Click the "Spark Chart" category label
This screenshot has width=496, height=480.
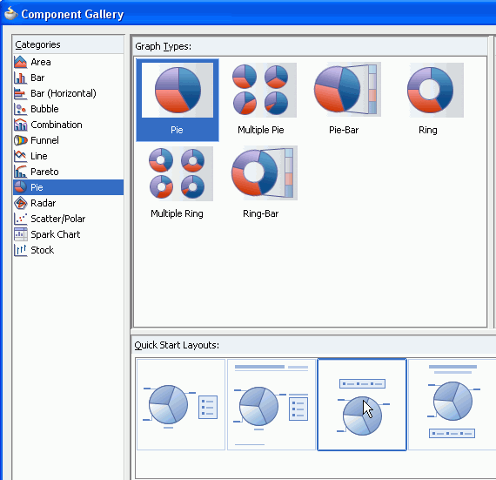pyautogui.click(x=56, y=234)
